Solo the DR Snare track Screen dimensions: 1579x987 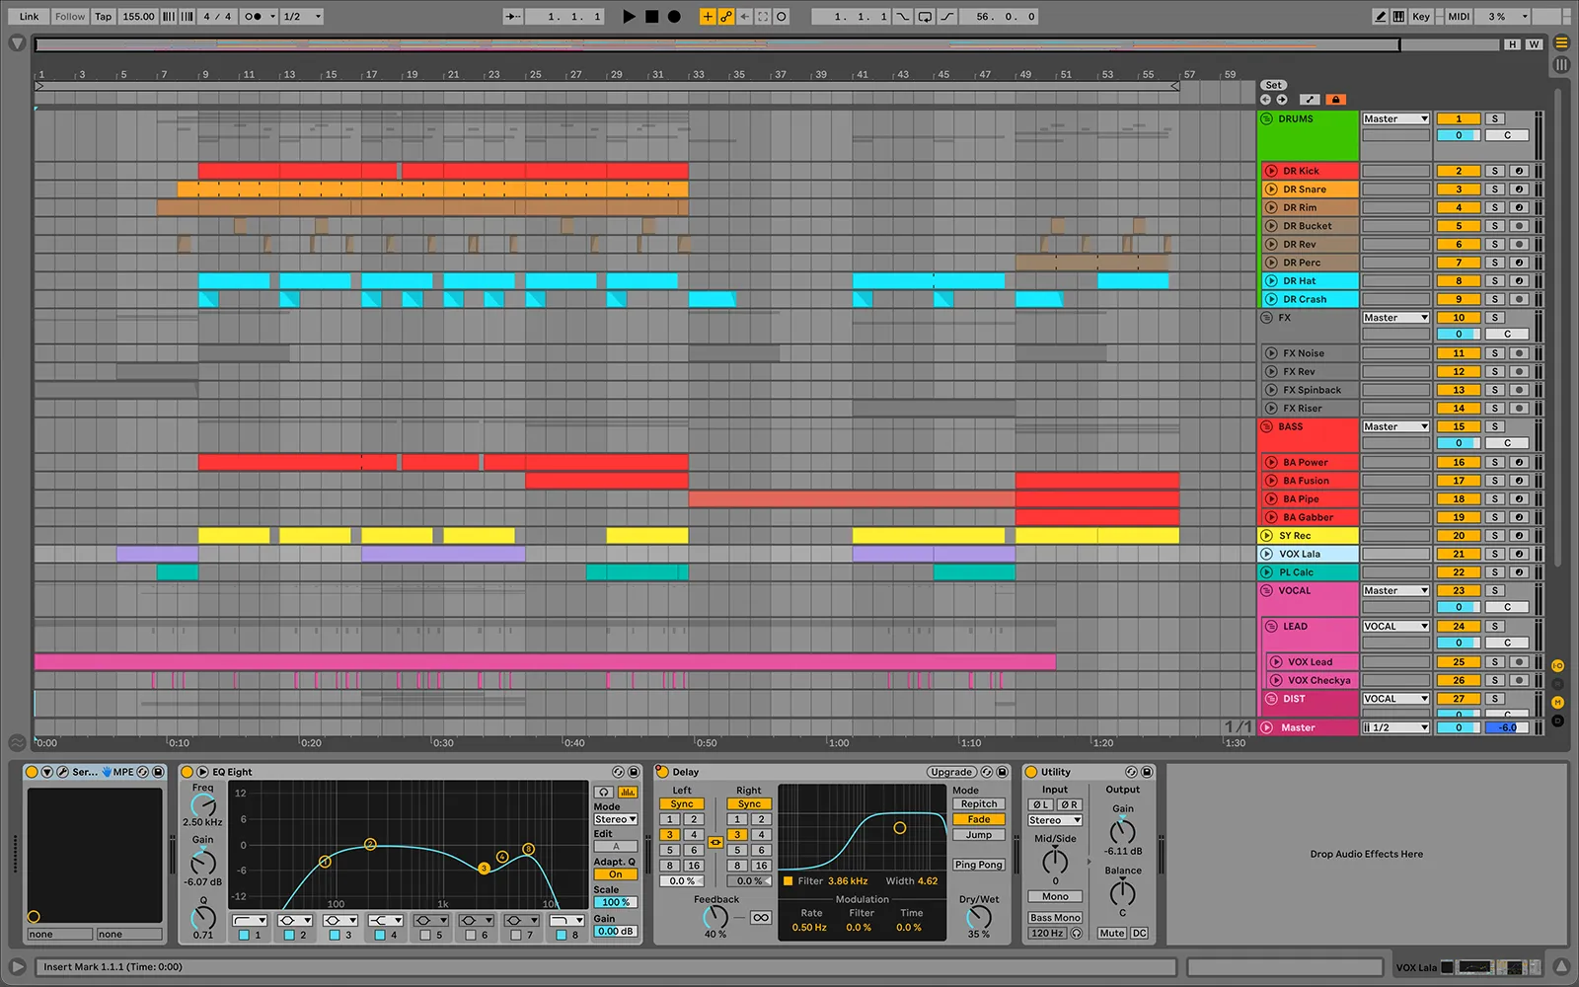click(1495, 190)
